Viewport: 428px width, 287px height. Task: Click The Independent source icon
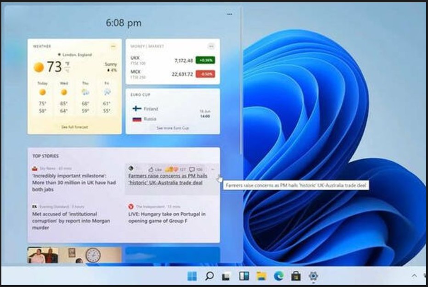tap(131, 207)
